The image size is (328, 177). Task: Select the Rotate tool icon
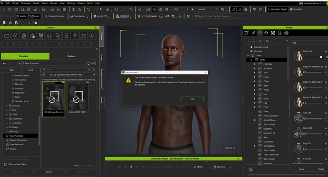click(116, 9)
